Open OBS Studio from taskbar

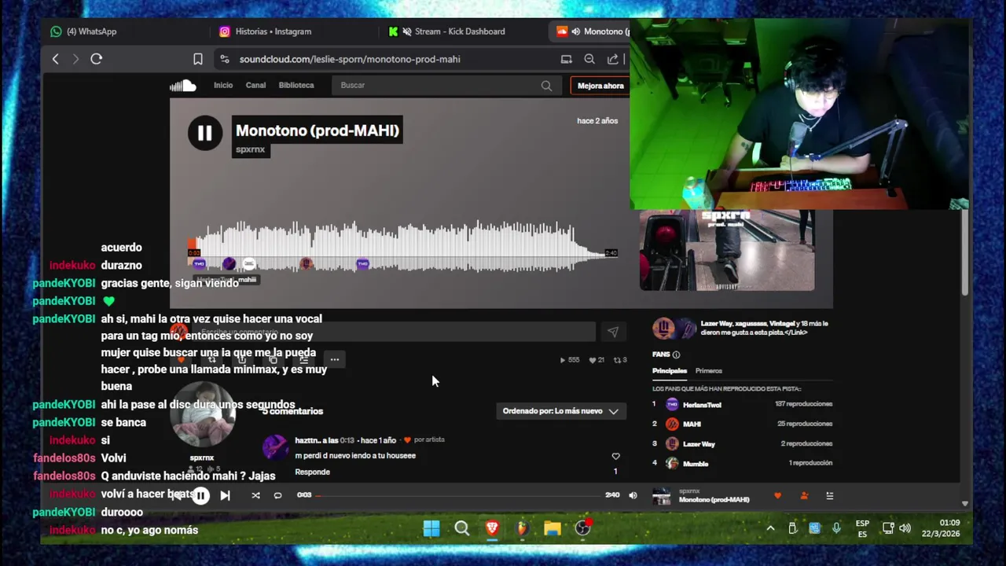(x=582, y=528)
